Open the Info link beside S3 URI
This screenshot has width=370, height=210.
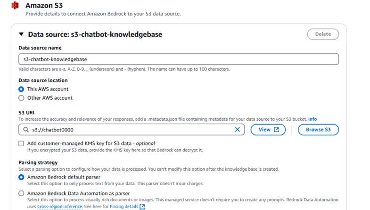312,119
